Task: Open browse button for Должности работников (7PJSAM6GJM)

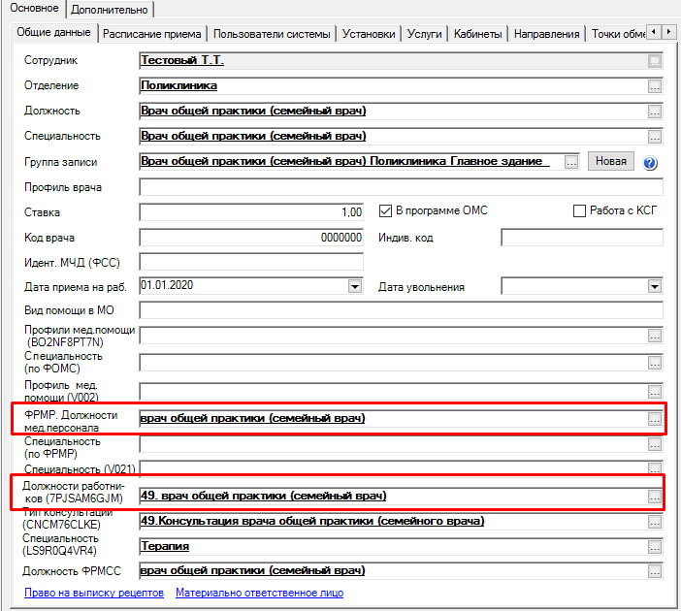Action: [x=655, y=497]
